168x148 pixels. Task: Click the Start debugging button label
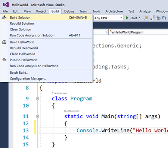click(x=134, y=18)
